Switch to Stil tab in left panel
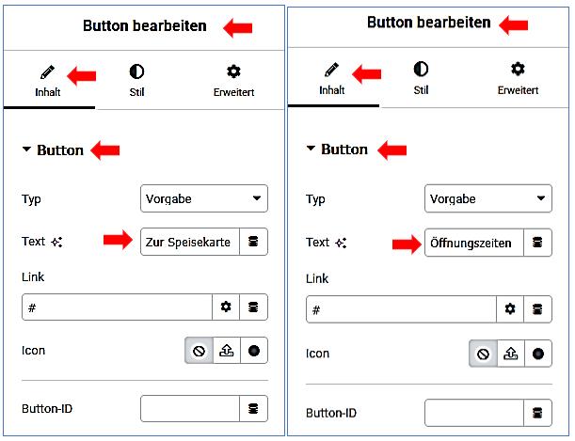The width and height of the screenshot is (575, 441). (136, 80)
